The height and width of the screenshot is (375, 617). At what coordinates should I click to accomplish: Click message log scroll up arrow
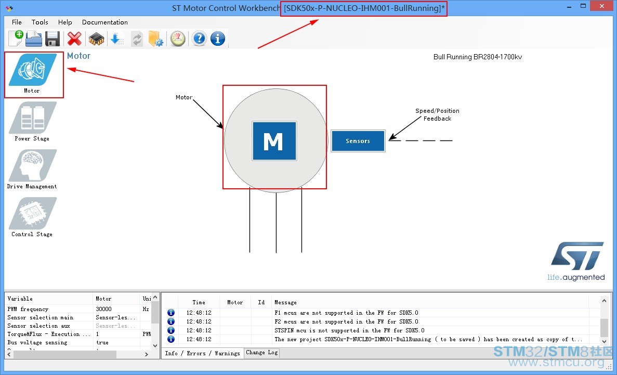605,301
